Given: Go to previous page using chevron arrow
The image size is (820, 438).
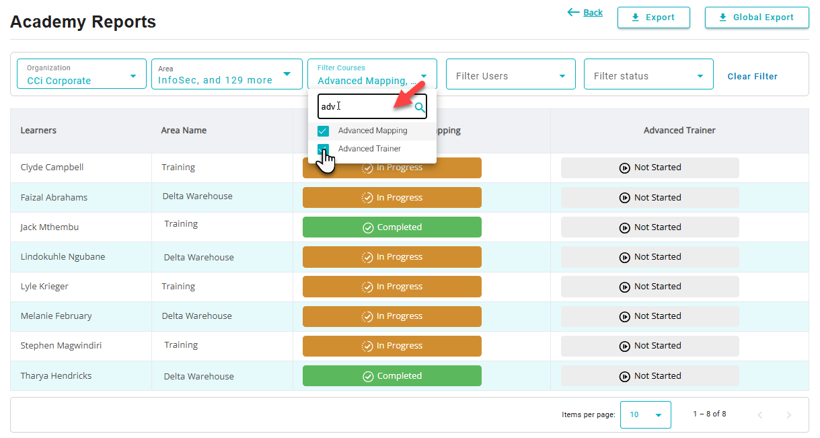Looking at the screenshot, I should [x=760, y=415].
